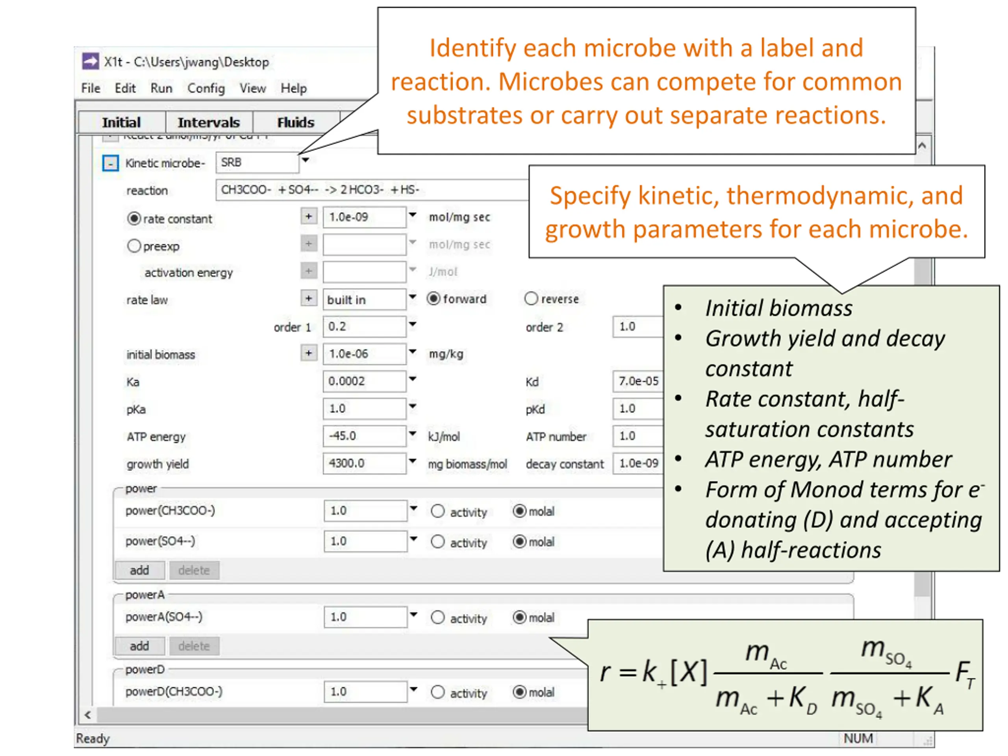
Task: Open the Help menu
Action: tap(293, 88)
